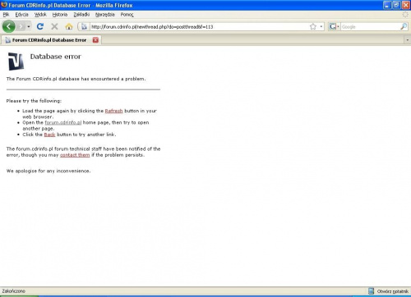
Task: Click the site identity icon in address bar
Action: (84, 26)
